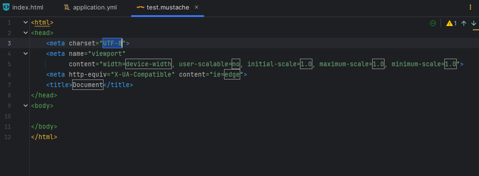Click the X-UA-Compatible attribute value
The height and width of the screenshot is (176, 479).
point(143,74)
